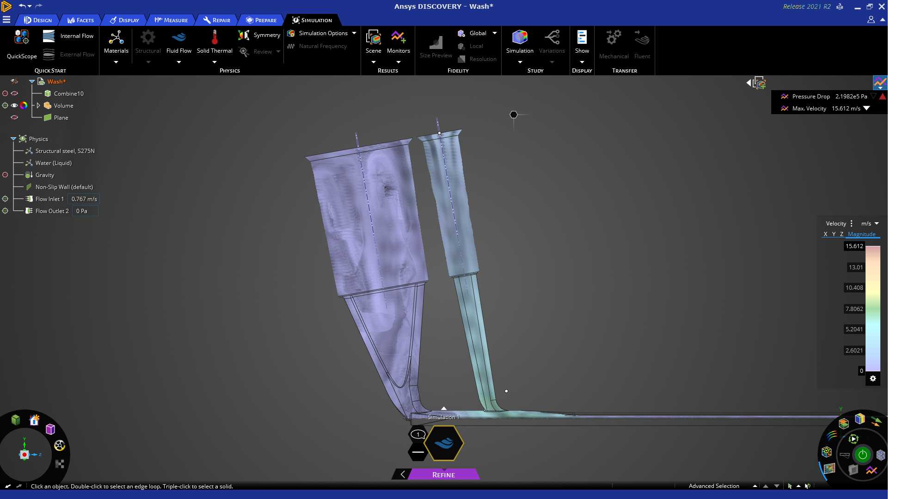Click the purple Refine button
This screenshot has height=499, width=897.
(443, 475)
